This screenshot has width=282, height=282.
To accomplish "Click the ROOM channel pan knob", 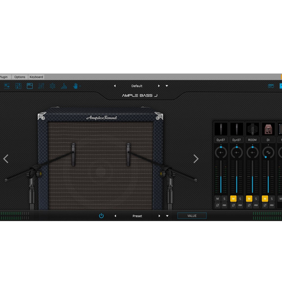I will tap(253, 152).
